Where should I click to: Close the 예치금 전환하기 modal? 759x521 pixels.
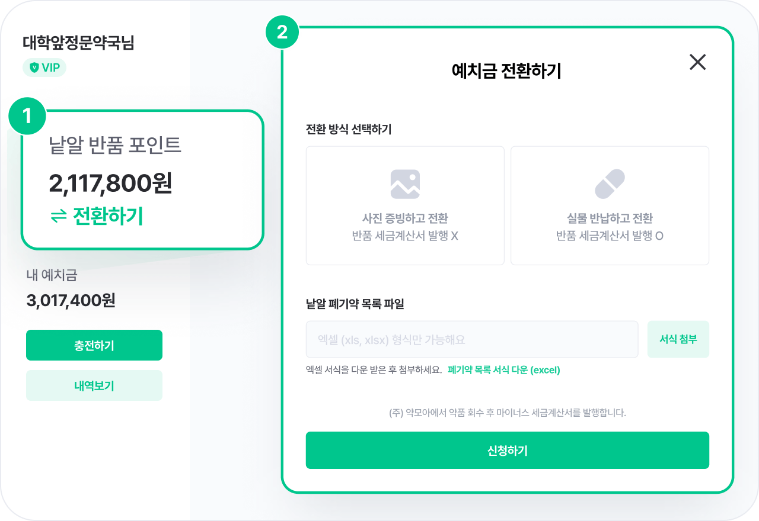(697, 63)
